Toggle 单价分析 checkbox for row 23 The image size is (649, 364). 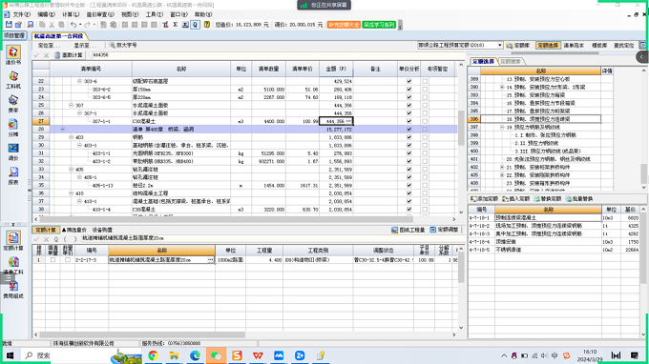pyautogui.click(x=408, y=90)
